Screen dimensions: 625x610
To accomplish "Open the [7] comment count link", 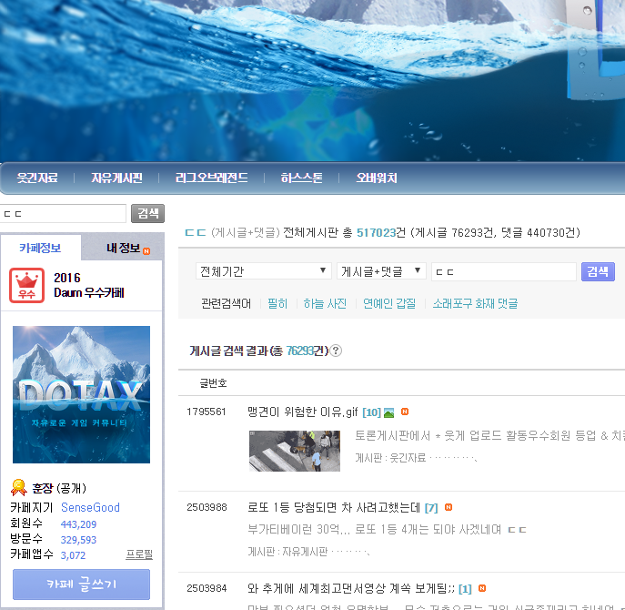I will tap(431, 508).
